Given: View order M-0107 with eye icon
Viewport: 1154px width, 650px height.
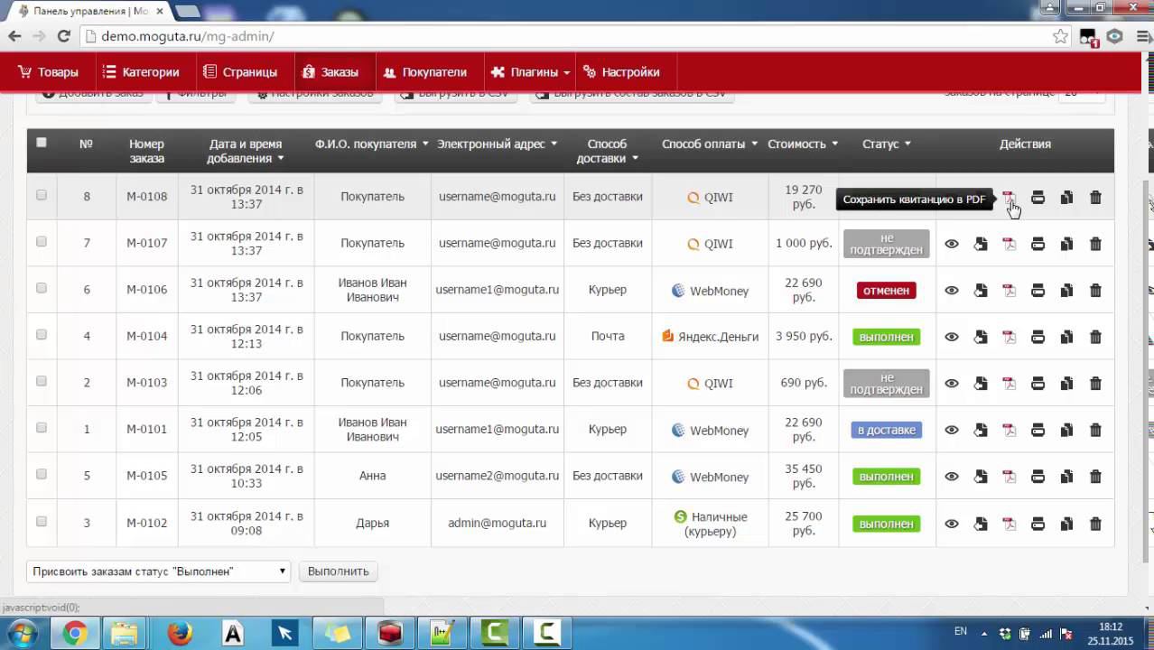Looking at the screenshot, I should click(x=951, y=244).
